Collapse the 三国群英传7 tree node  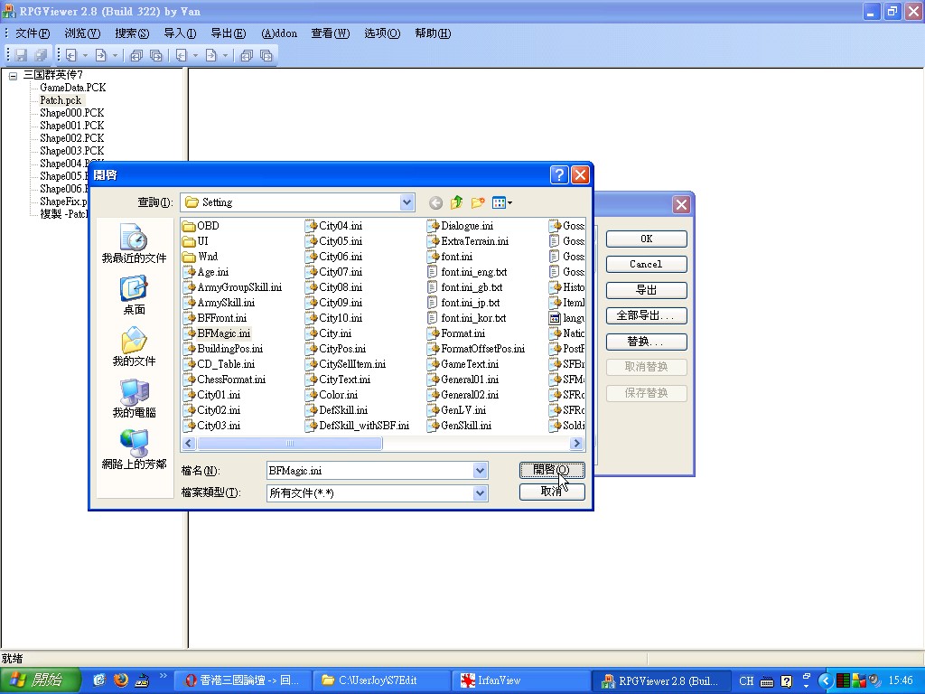pos(14,76)
